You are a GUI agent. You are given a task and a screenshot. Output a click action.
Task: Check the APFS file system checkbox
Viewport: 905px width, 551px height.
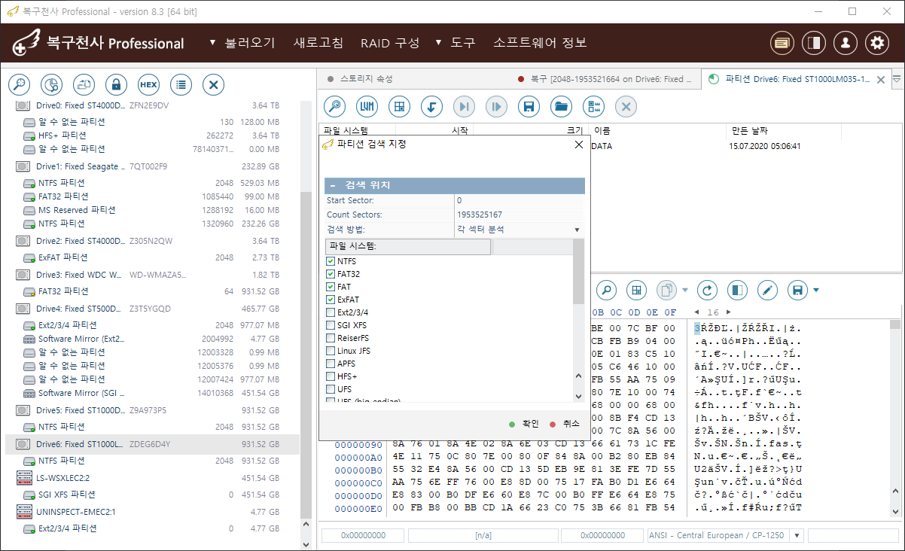tap(331, 364)
